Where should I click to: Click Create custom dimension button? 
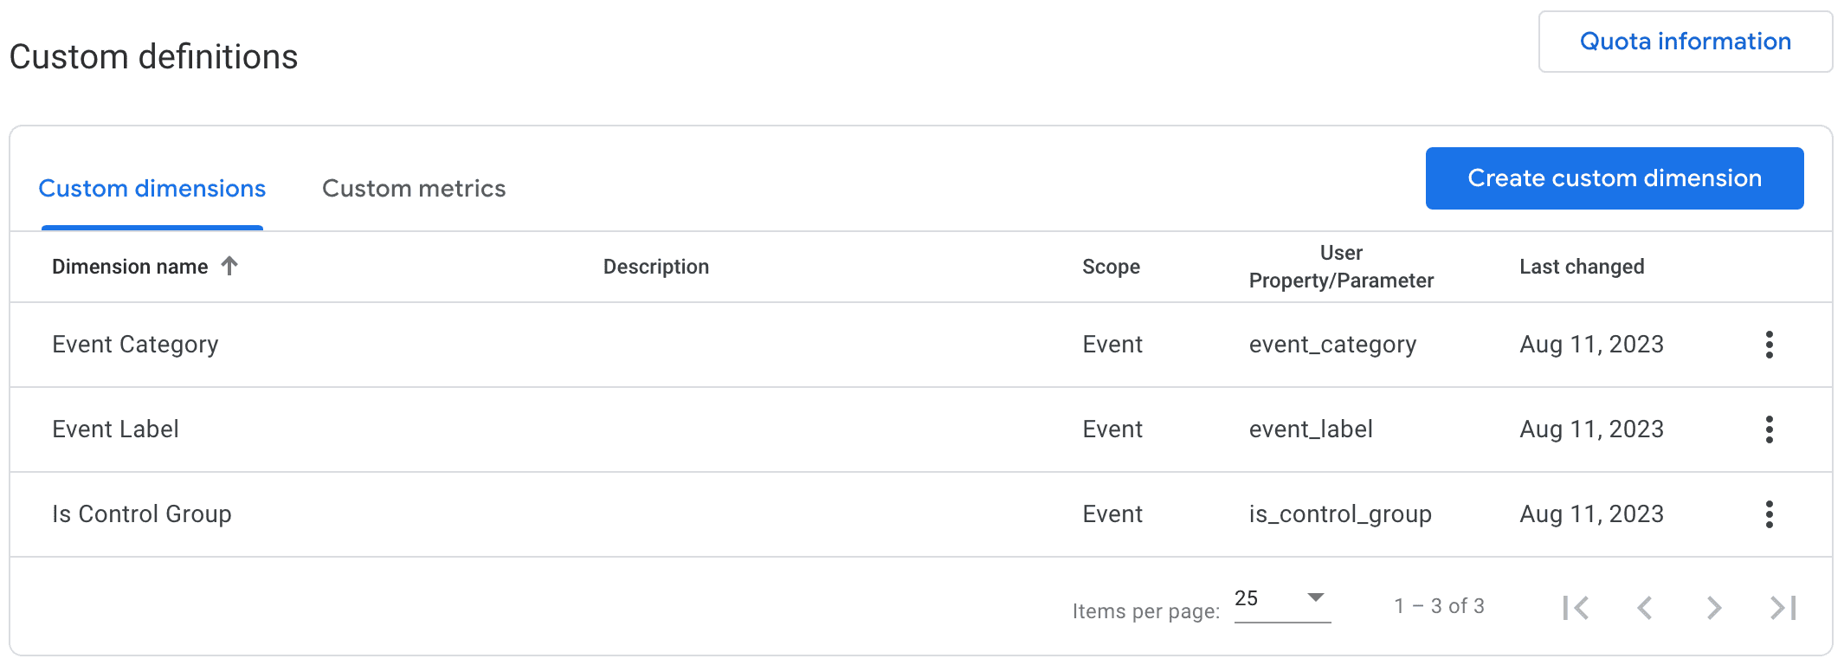[x=1615, y=178]
